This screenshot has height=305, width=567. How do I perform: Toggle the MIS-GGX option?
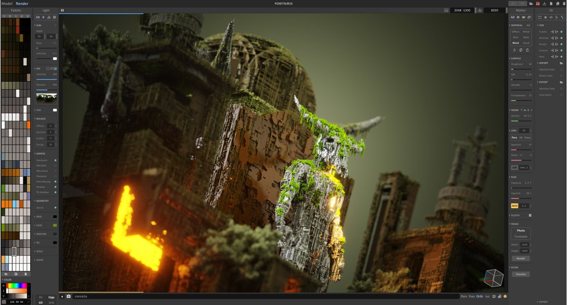[x=55, y=165]
